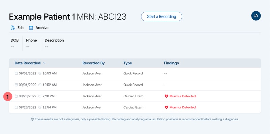270x134 pixels.
Task: Open the 10:53 AM recording time
Action: [49, 73]
